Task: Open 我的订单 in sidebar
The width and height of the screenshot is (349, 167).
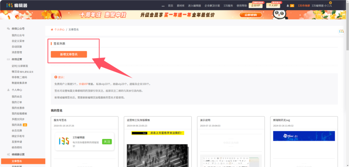Action: coord(17,103)
